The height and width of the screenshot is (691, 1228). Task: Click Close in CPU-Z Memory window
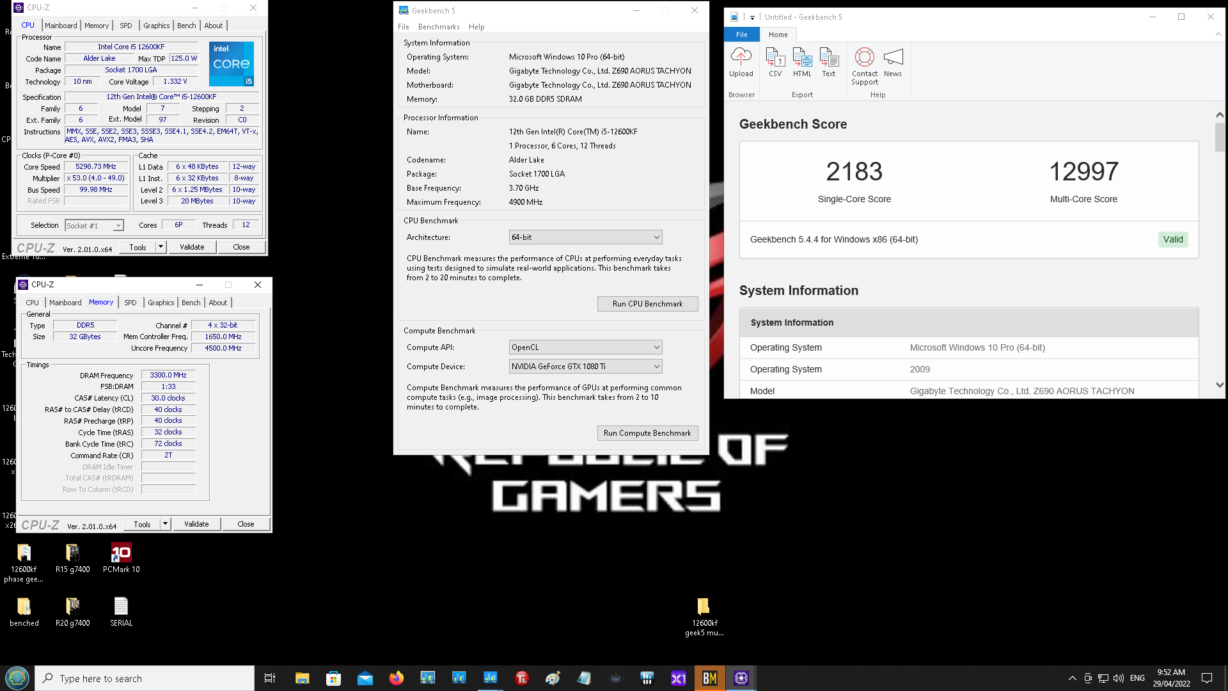tap(246, 524)
